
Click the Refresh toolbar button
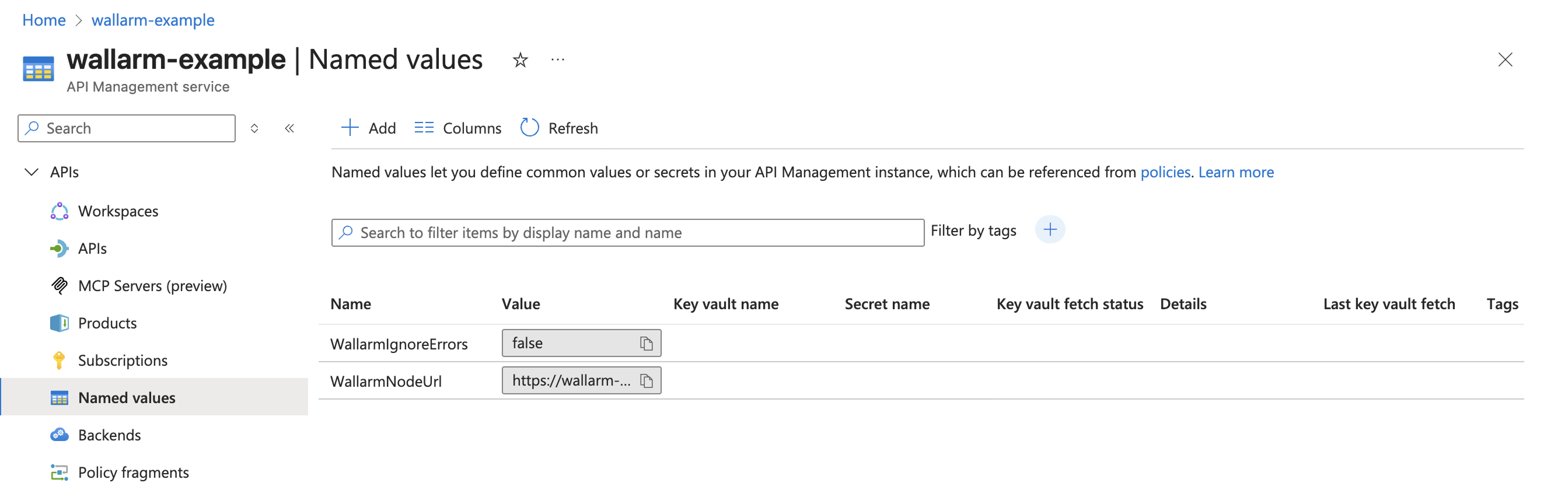[x=559, y=128]
